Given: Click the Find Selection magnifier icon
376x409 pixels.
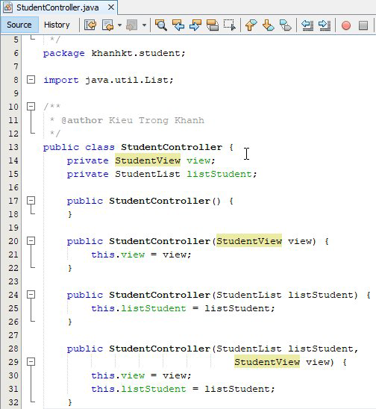Looking at the screenshot, I should coord(161,25).
